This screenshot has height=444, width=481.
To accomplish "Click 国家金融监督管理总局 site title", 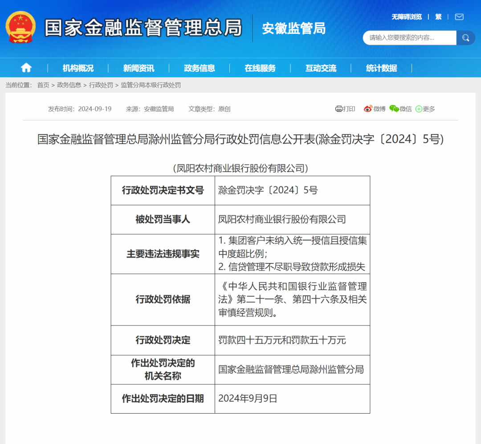I will (x=143, y=28).
